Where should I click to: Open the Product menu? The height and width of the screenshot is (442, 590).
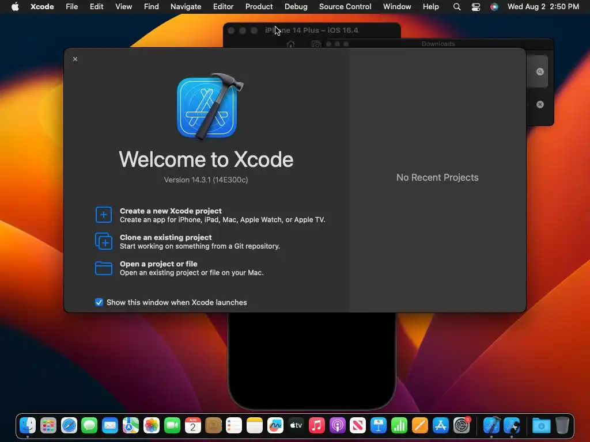pos(259,7)
